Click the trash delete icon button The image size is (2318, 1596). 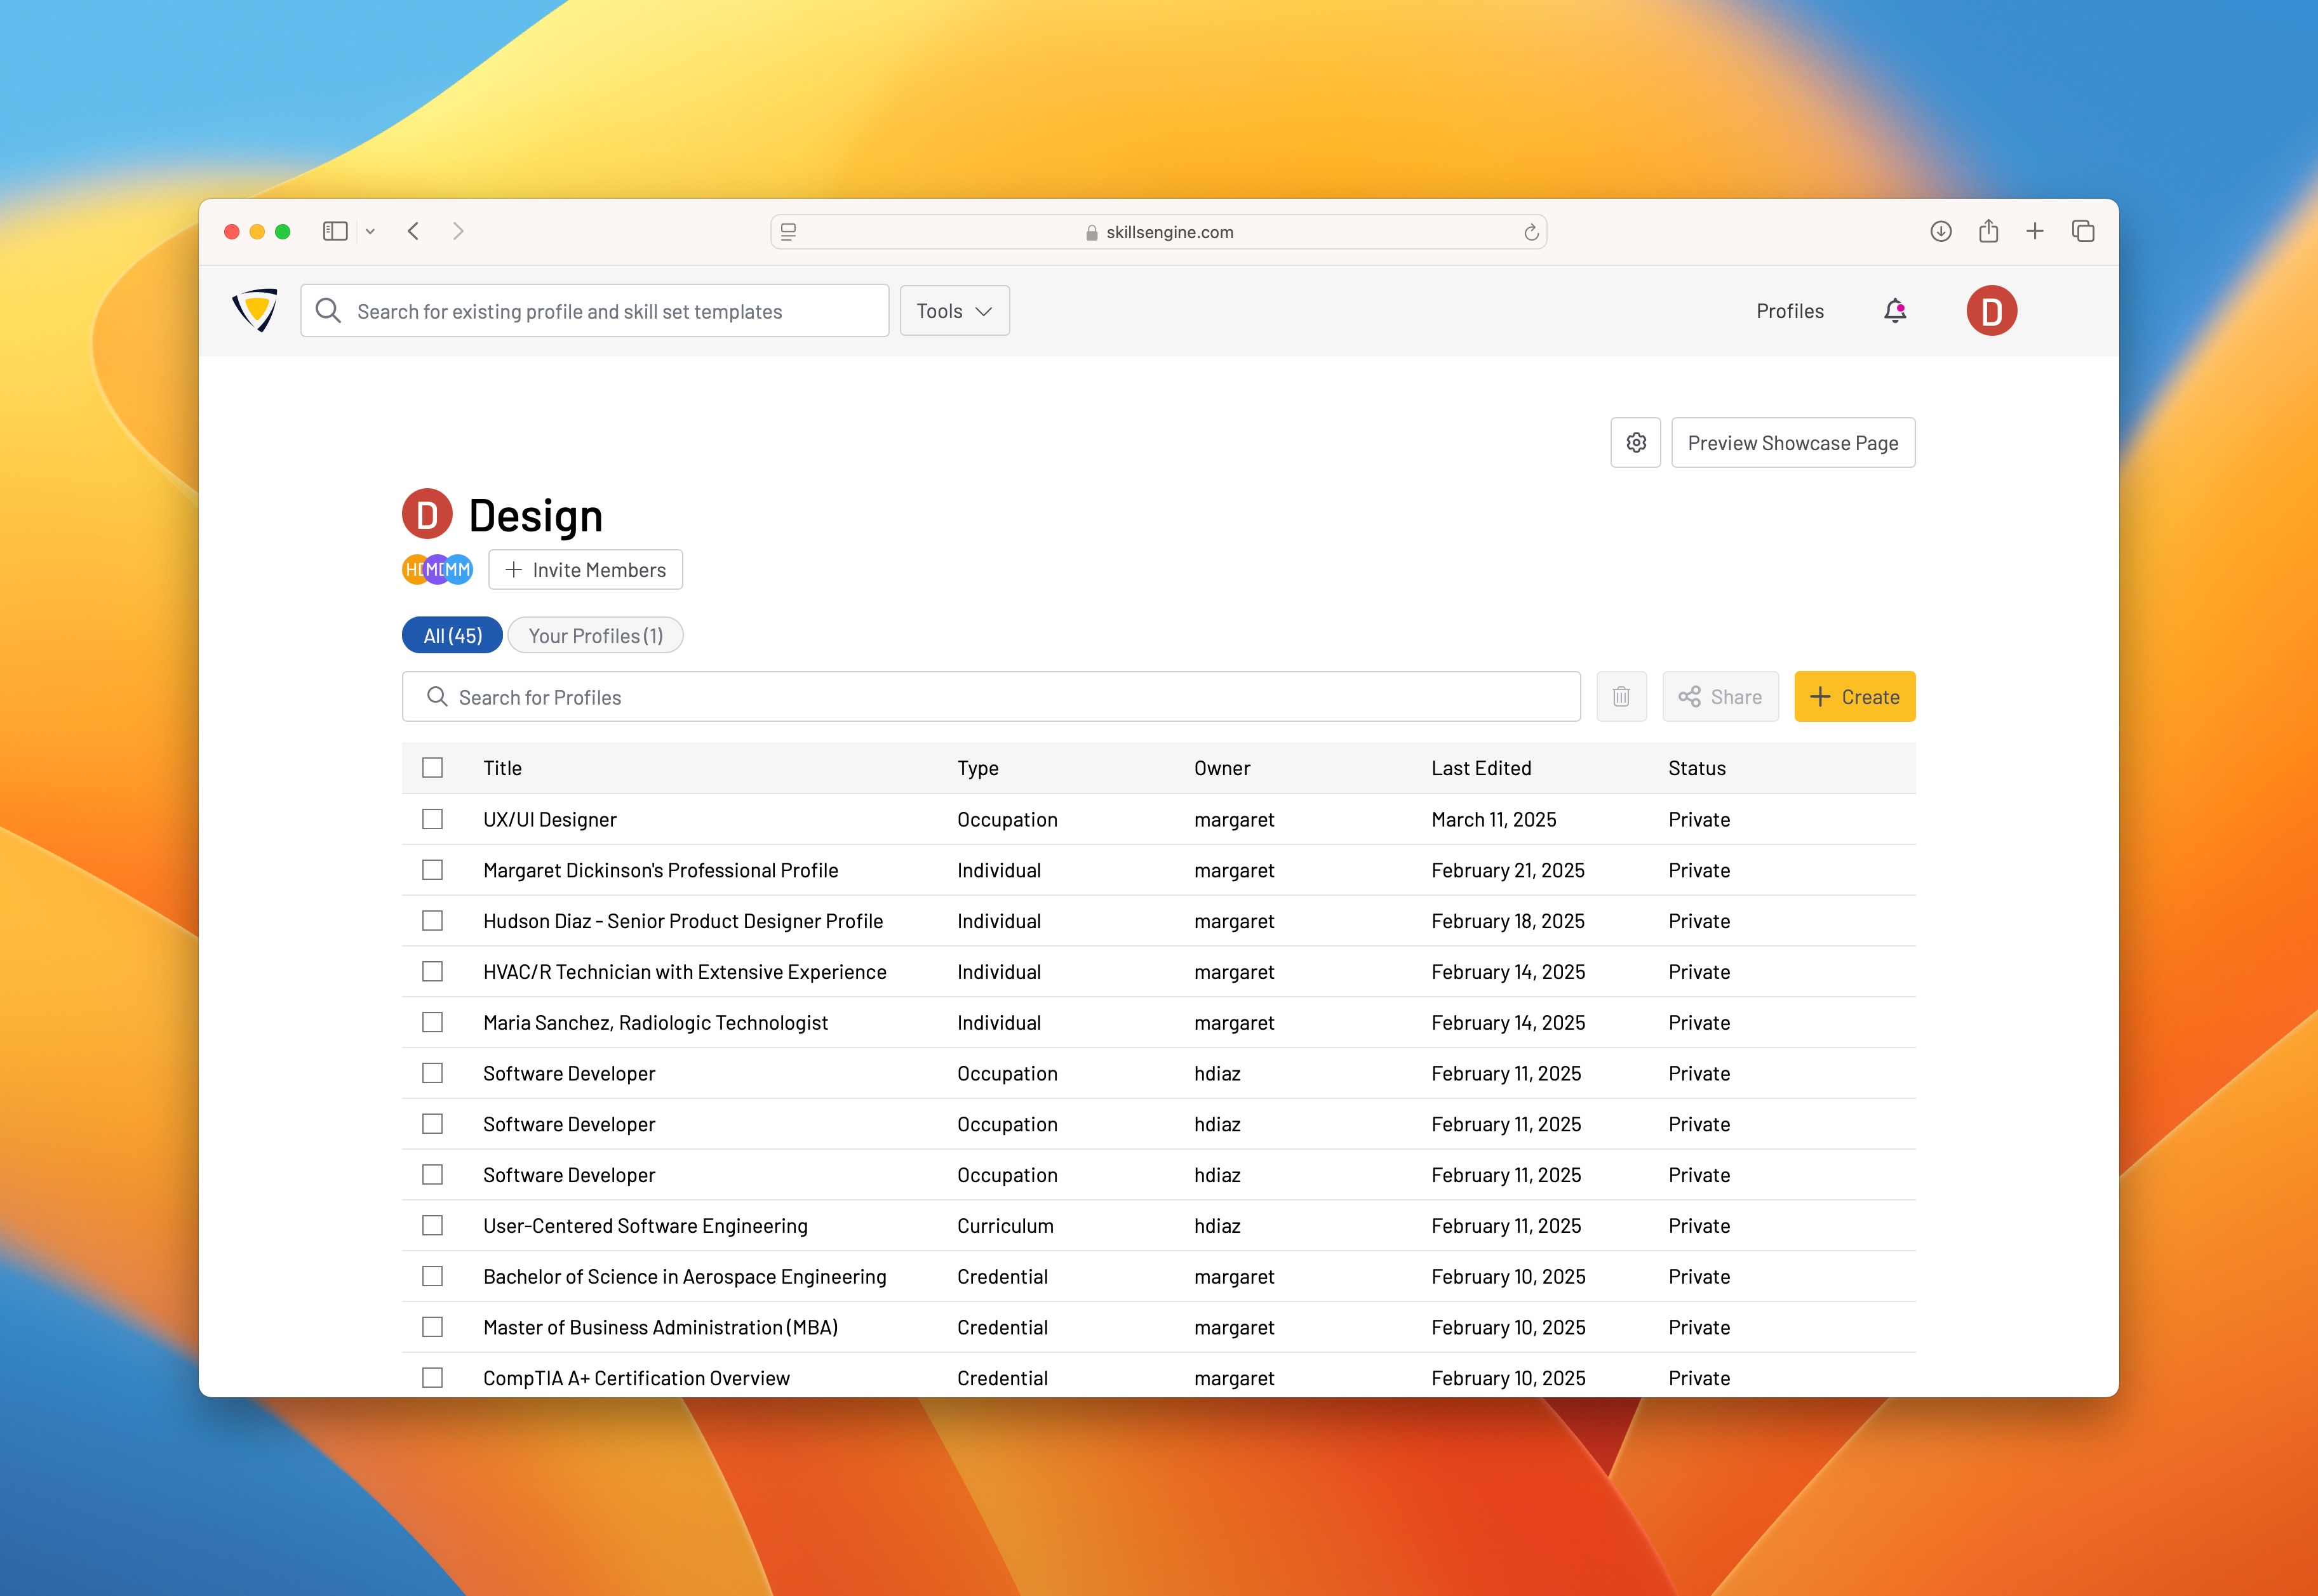point(1621,697)
